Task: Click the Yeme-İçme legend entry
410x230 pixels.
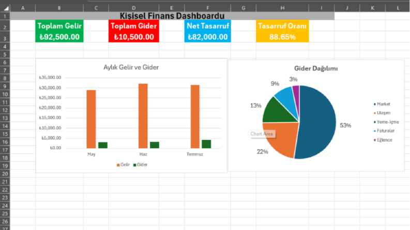Action: tap(386, 122)
